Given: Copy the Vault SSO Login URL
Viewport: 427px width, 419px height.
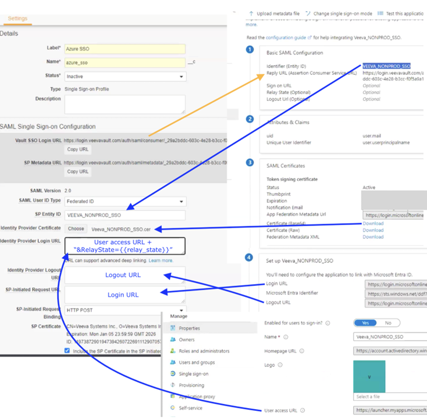Looking at the screenshot, I should tap(78, 149).
